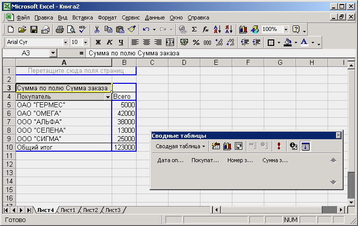Open Print Preview magnifier icon
The height and width of the screenshot is (226, 358).
71,29
